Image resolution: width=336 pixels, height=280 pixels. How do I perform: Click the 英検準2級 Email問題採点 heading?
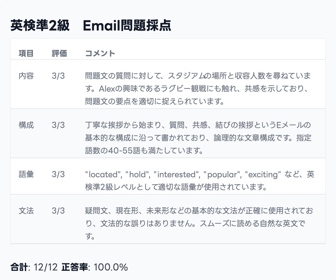[91, 26]
